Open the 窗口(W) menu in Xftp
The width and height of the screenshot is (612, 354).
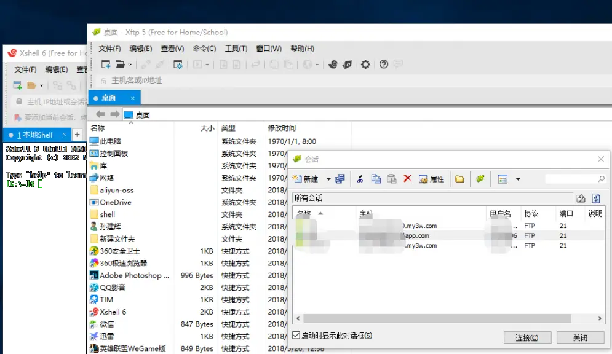click(x=269, y=49)
